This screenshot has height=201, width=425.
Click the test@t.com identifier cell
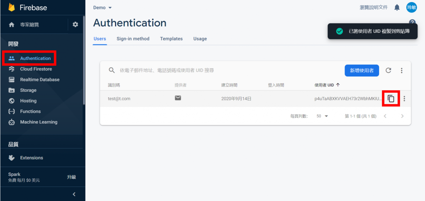tap(119, 98)
